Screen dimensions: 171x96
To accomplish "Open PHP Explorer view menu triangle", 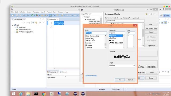I will pos(44,22).
